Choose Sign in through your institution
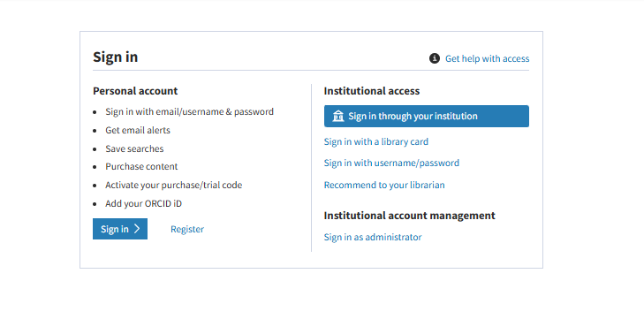Image resolution: width=644 pixels, height=319 pixels. tap(427, 117)
